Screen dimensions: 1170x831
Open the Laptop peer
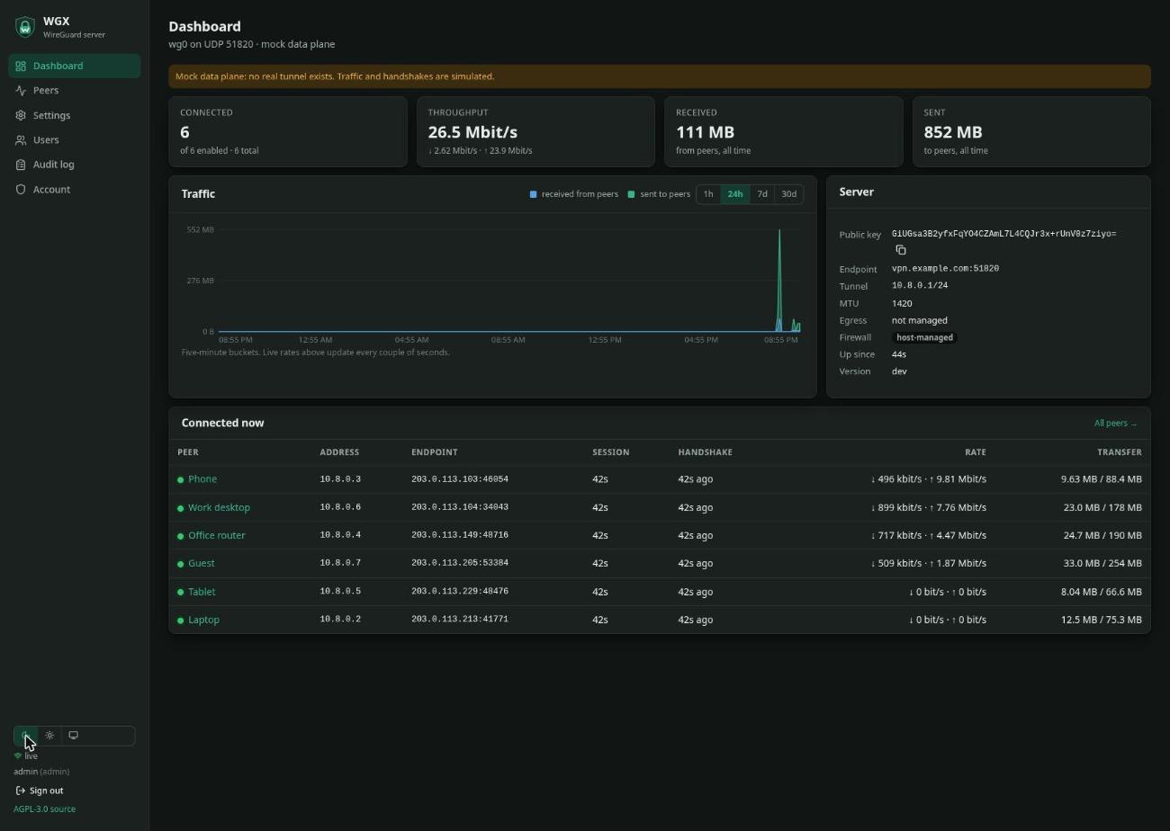pos(203,620)
